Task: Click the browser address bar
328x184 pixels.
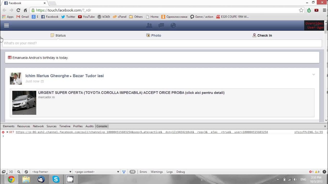Action: tap(164, 10)
